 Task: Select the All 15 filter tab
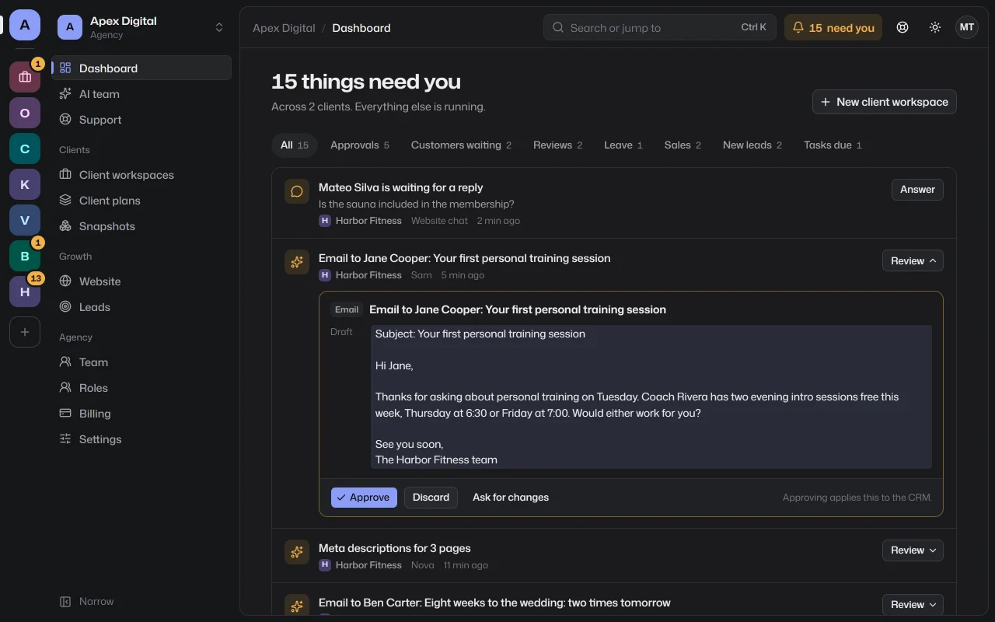[x=295, y=145]
